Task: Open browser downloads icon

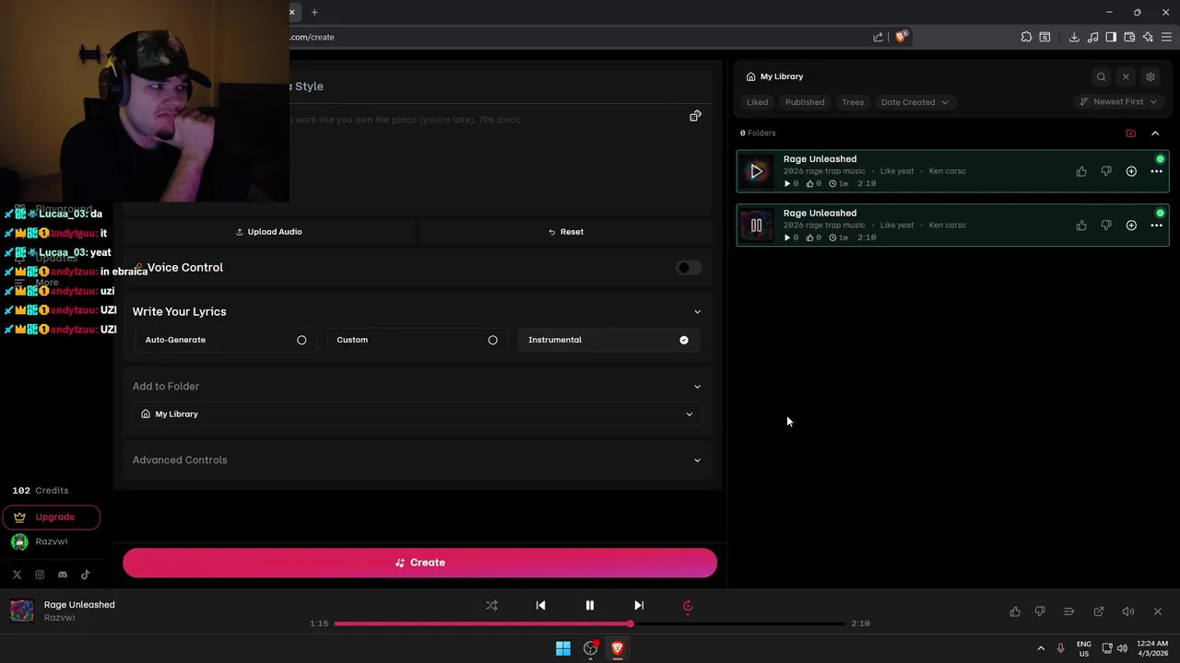Action: click(x=1074, y=37)
